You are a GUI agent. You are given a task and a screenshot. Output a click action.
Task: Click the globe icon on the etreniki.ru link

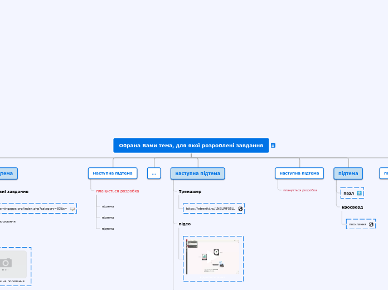tap(240, 209)
